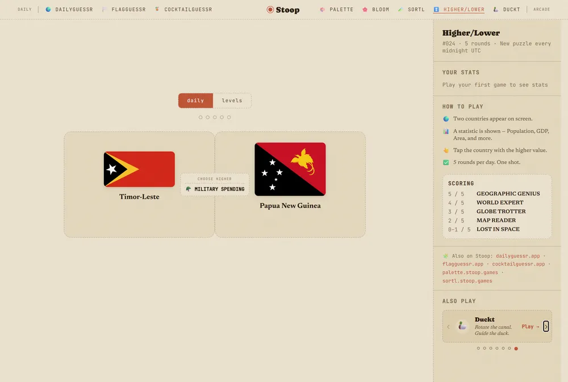Switch to daily mode
Screen dimensions: 568x382
(x=195, y=101)
